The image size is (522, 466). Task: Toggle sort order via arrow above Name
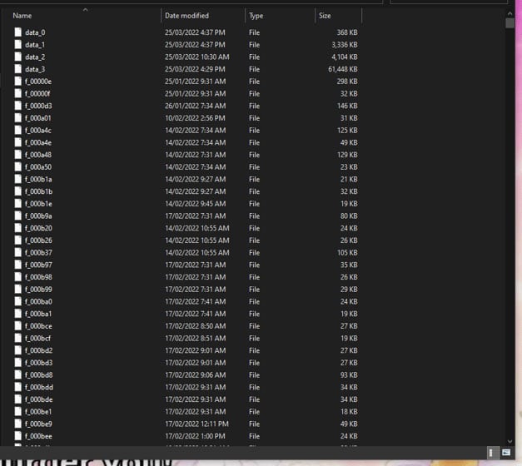pyautogui.click(x=84, y=10)
